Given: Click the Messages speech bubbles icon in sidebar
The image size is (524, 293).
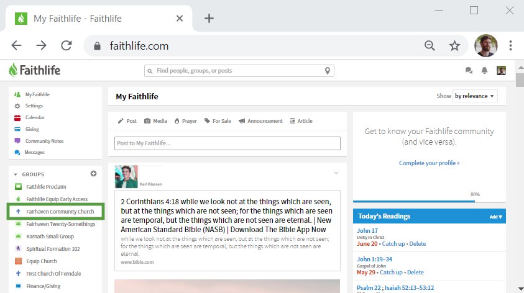Looking at the screenshot, I should click(17, 153).
